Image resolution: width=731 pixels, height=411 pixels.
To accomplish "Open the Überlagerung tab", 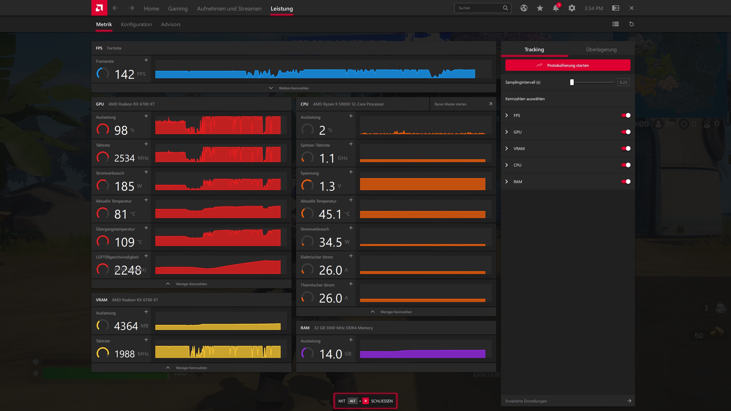I will tap(601, 49).
